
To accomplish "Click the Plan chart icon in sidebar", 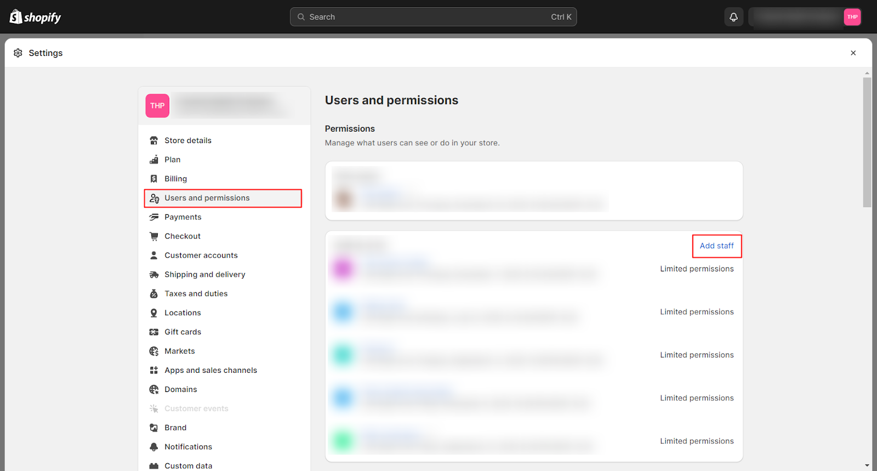I will click(x=154, y=160).
